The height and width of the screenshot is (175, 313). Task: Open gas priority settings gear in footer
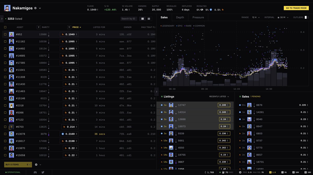[x=240, y=172]
